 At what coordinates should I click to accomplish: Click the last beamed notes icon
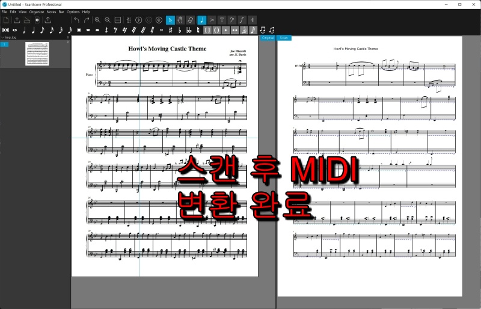click(x=272, y=30)
